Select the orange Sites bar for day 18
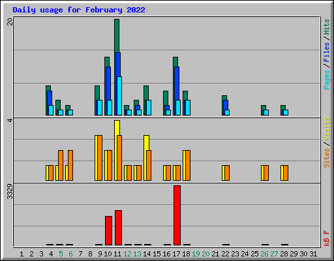 pos(188,165)
